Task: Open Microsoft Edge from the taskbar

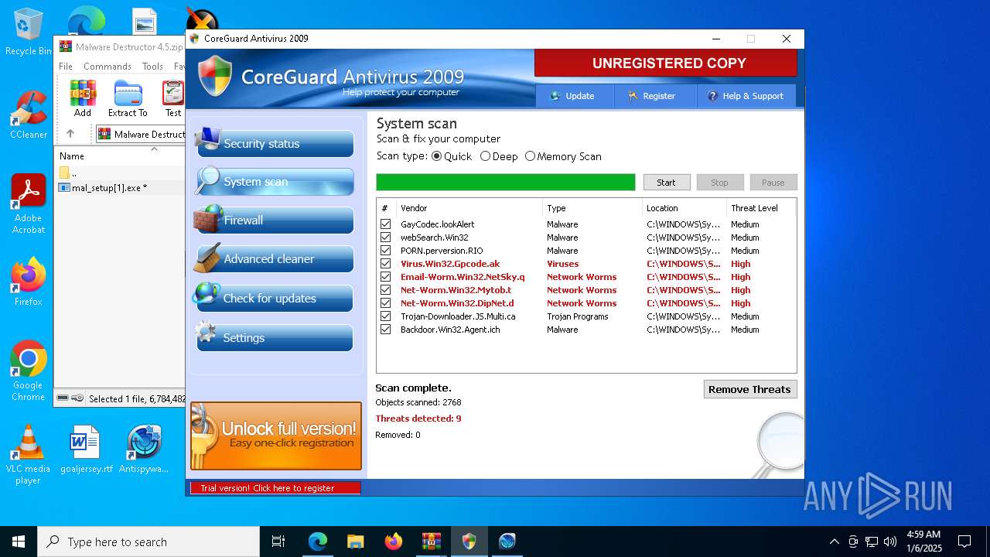Action: pos(318,542)
